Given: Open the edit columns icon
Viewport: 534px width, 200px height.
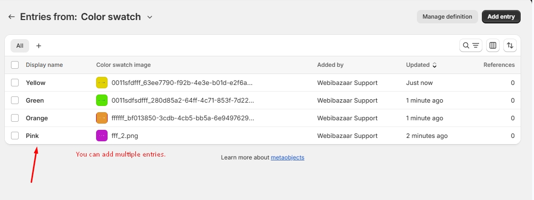Looking at the screenshot, I should click(493, 46).
